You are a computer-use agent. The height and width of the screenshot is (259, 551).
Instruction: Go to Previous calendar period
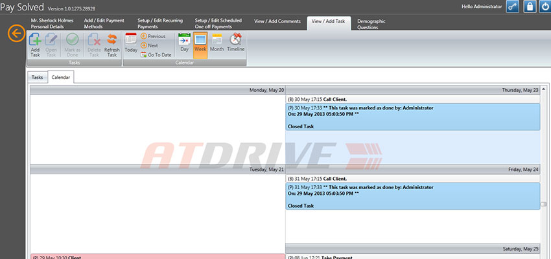tap(153, 36)
